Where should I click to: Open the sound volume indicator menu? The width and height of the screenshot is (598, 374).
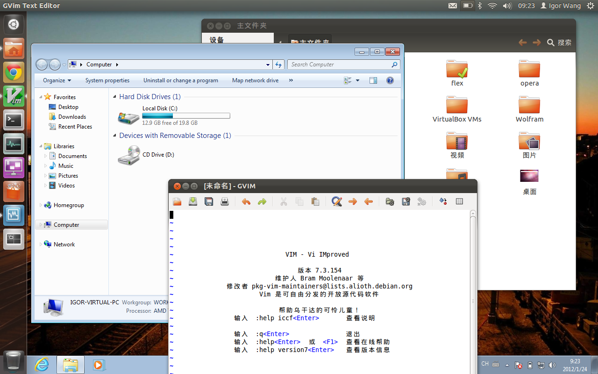coord(507,6)
